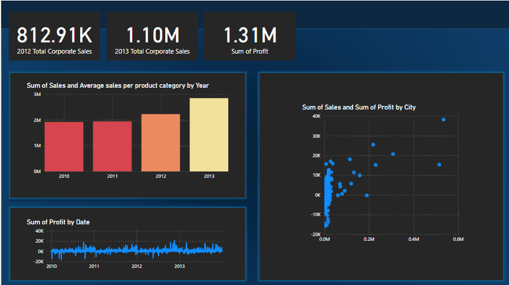Image resolution: width=509 pixels, height=285 pixels.
Task: Select the Sum of Profit card
Action: coord(249,37)
